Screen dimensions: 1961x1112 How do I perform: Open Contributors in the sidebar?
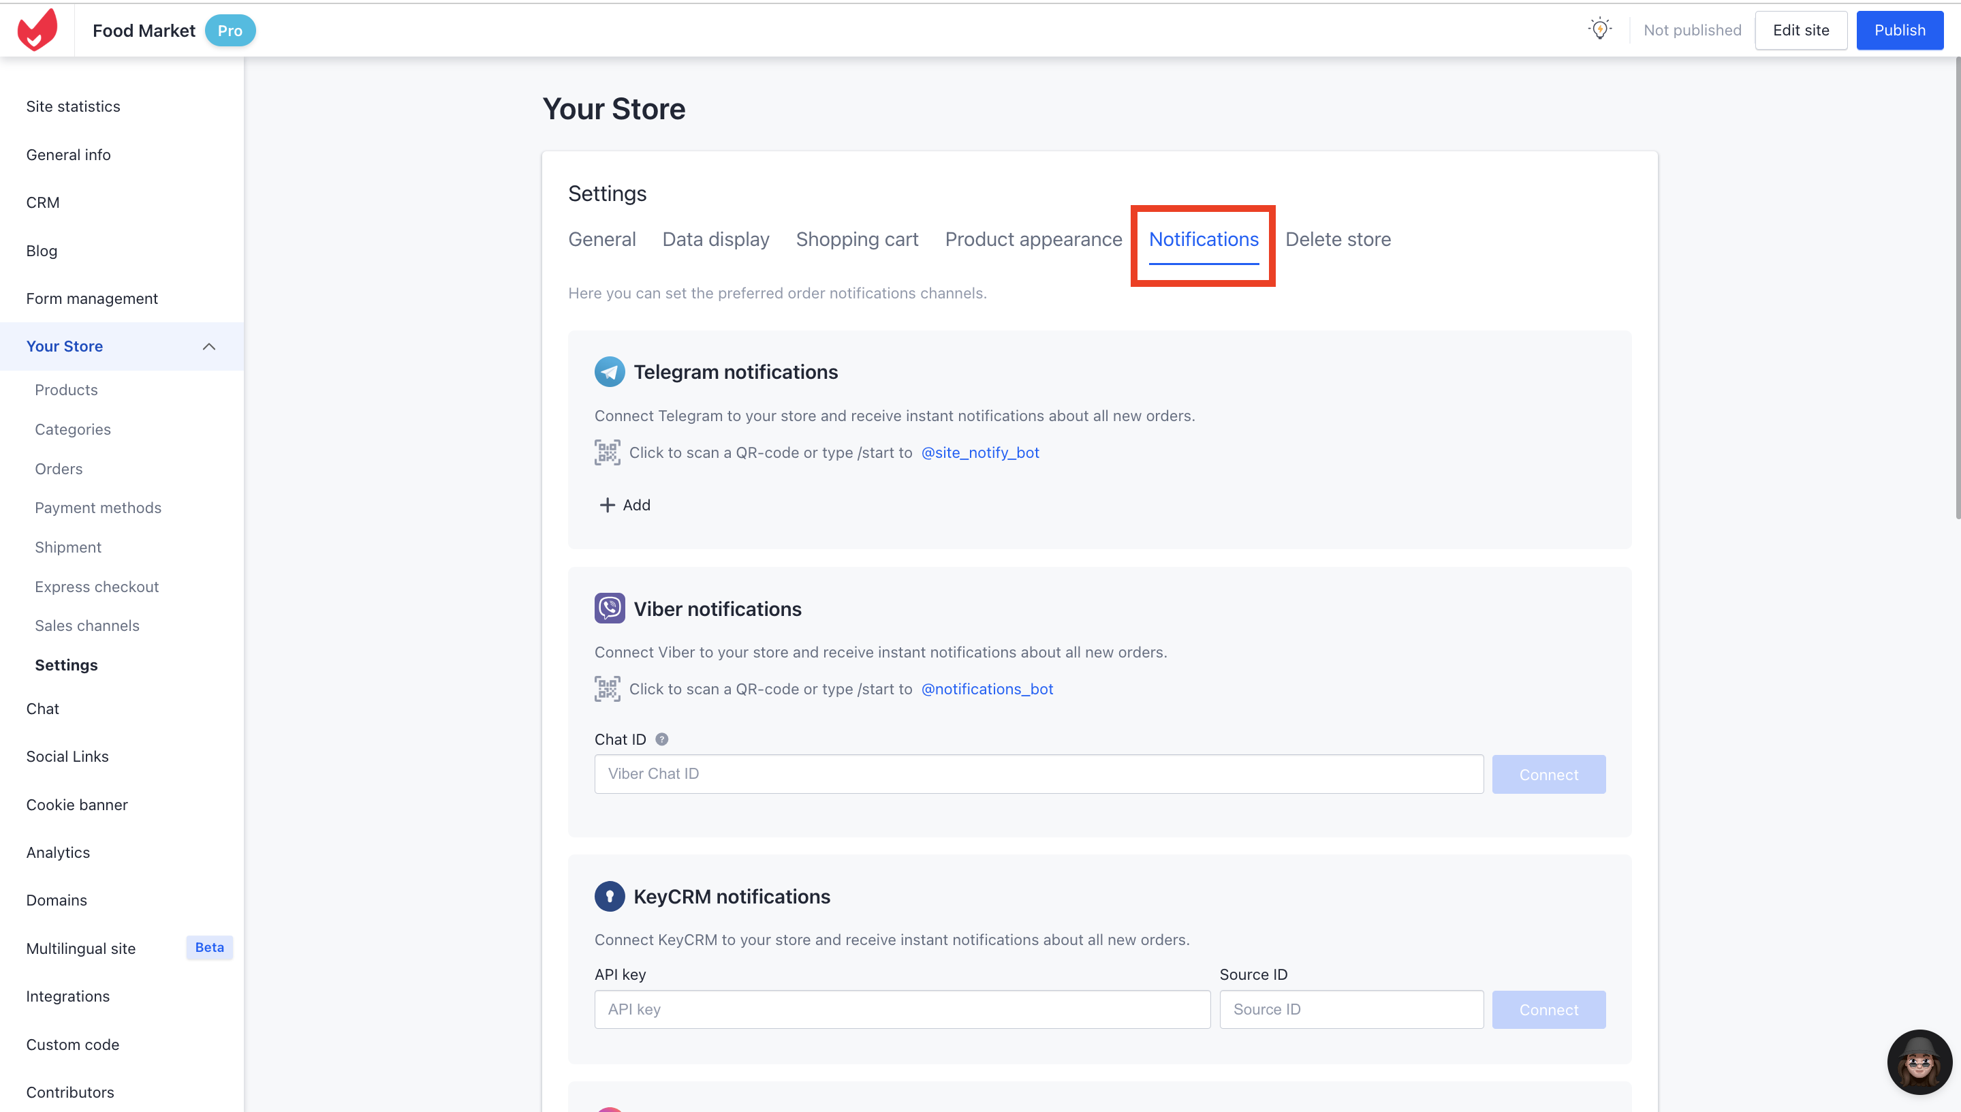[69, 1092]
